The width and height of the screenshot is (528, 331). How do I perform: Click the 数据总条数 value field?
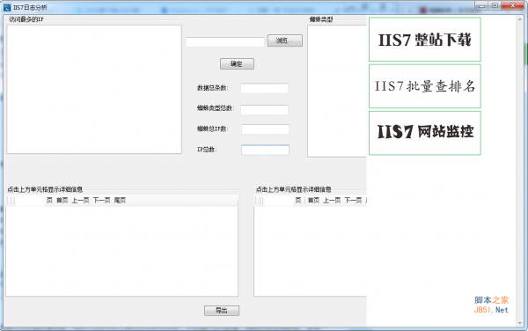(x=264, y=88)
